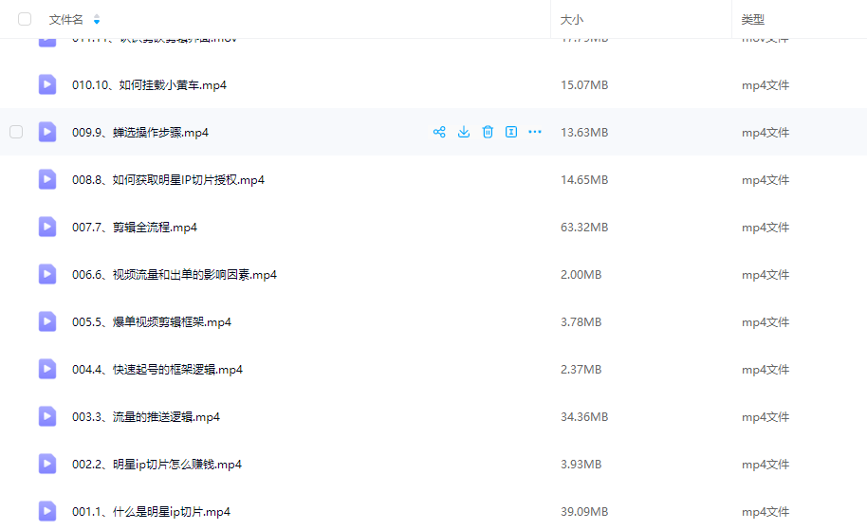This screenshot has height=530, width=867.
Task: Click the 63.32MB size value
Action: pyautogui.click(x=584, y=228)
